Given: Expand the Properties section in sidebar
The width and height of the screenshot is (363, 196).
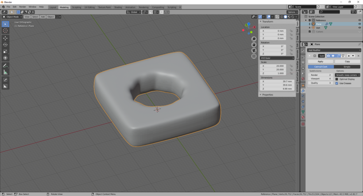Looking at the screenshot, I should [x=268, y=95].
